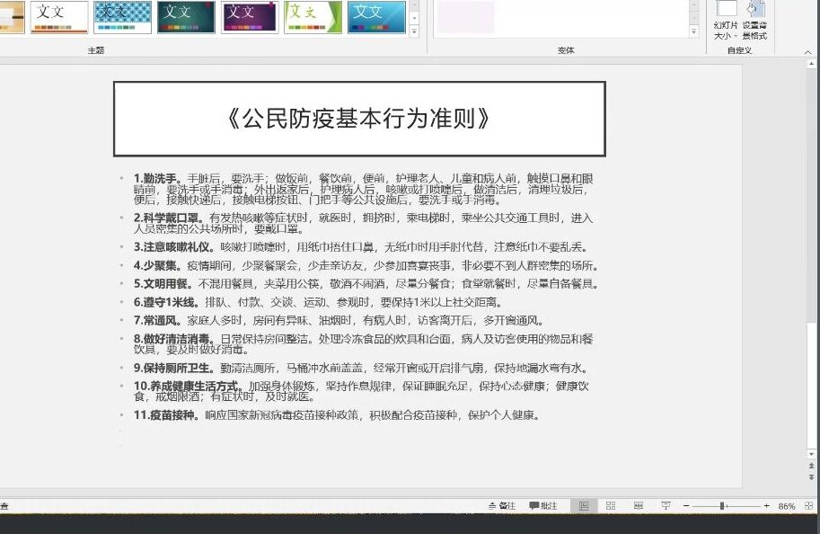Click the zoom slider handle

tap(722, 506)
